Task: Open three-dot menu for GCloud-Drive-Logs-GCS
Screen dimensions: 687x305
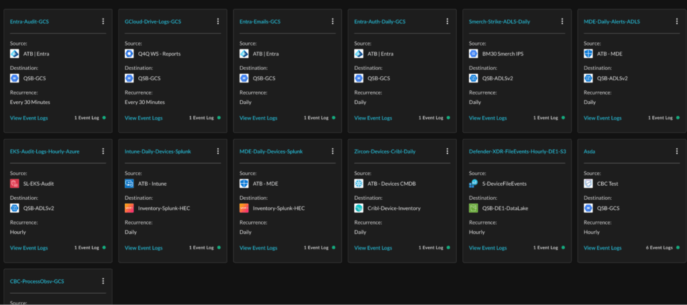Action: pos(218,21)
